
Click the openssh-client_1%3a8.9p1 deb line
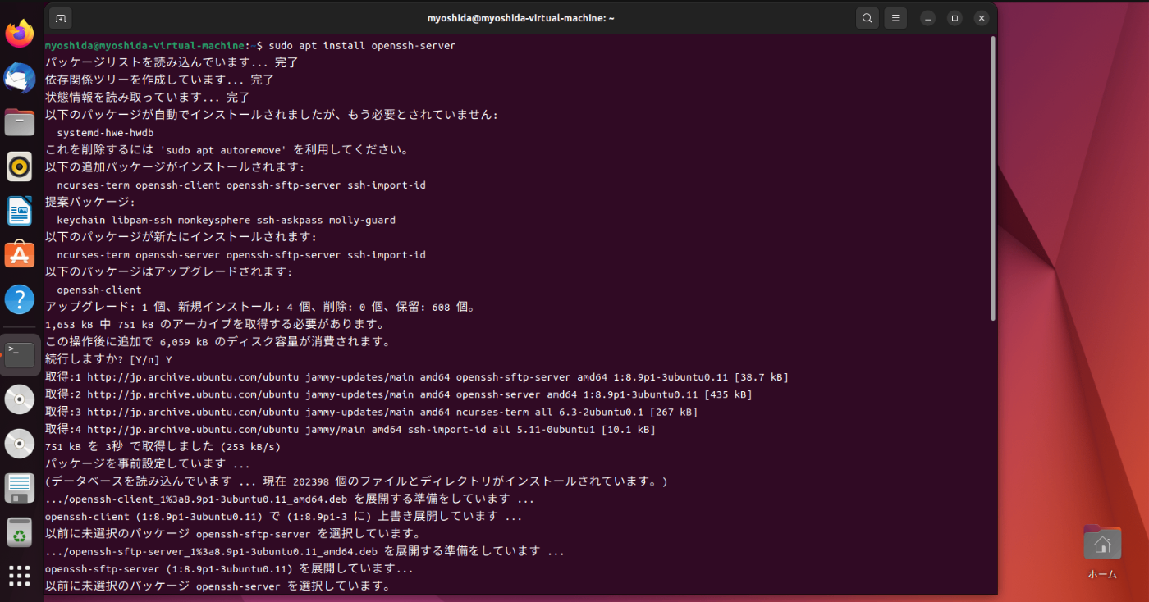[290, 499]
